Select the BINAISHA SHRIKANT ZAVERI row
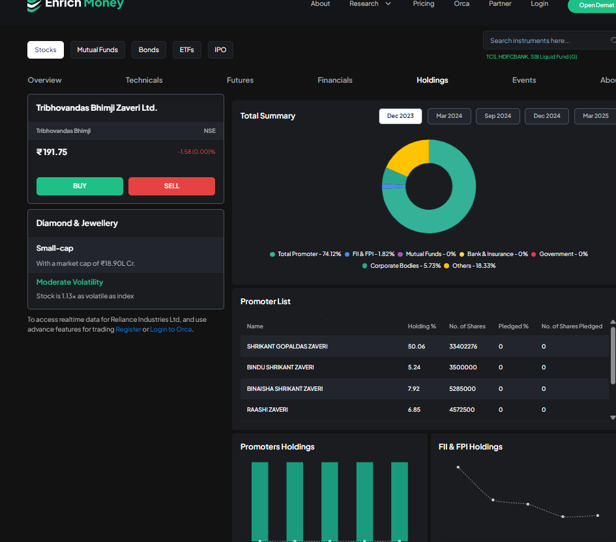Screen dimensions: 616x542 tap(424, 389)
